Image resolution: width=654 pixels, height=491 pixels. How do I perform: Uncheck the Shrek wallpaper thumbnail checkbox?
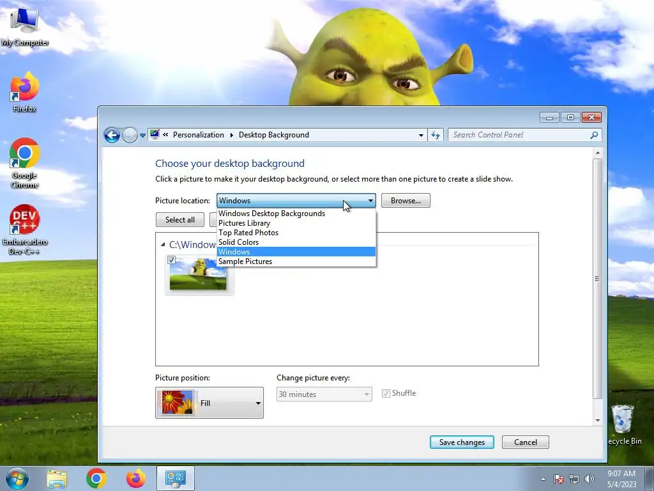171,260
